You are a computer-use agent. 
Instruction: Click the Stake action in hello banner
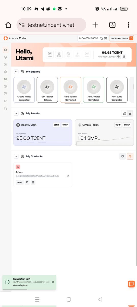86,54
